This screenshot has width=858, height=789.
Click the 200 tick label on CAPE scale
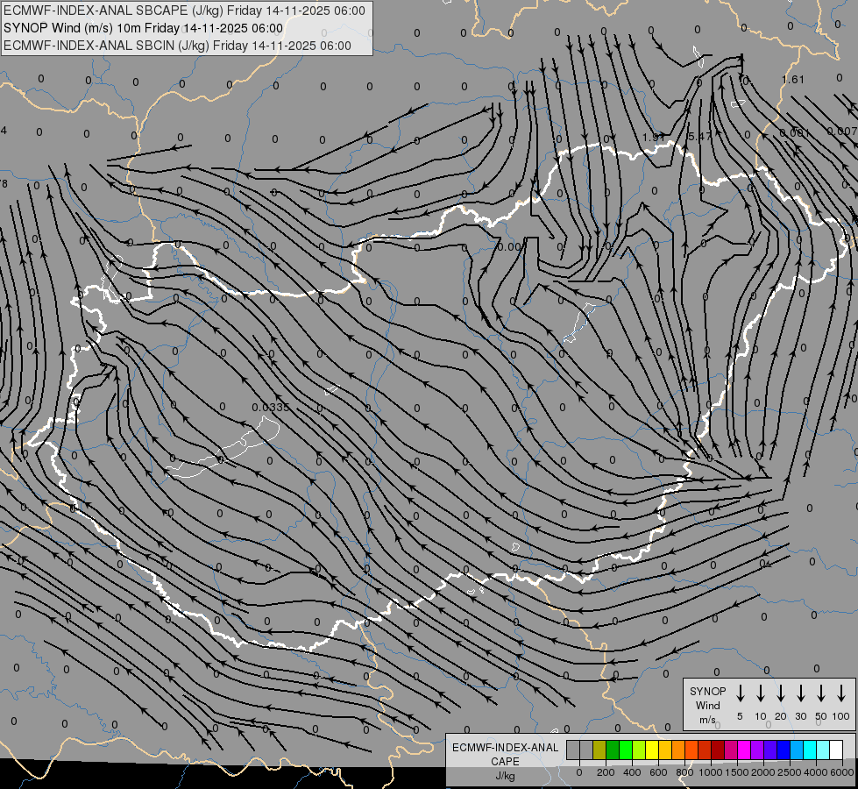point(606,772)
